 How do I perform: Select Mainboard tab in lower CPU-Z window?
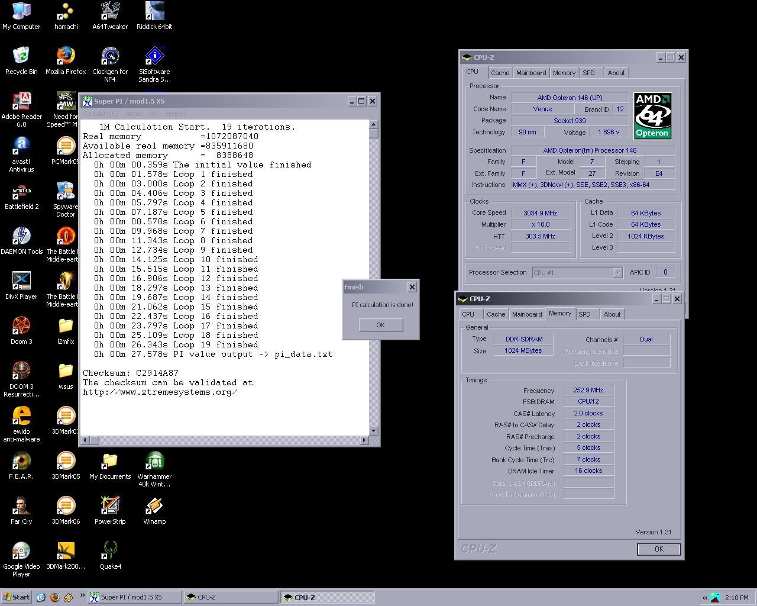[x=527, y=314]
